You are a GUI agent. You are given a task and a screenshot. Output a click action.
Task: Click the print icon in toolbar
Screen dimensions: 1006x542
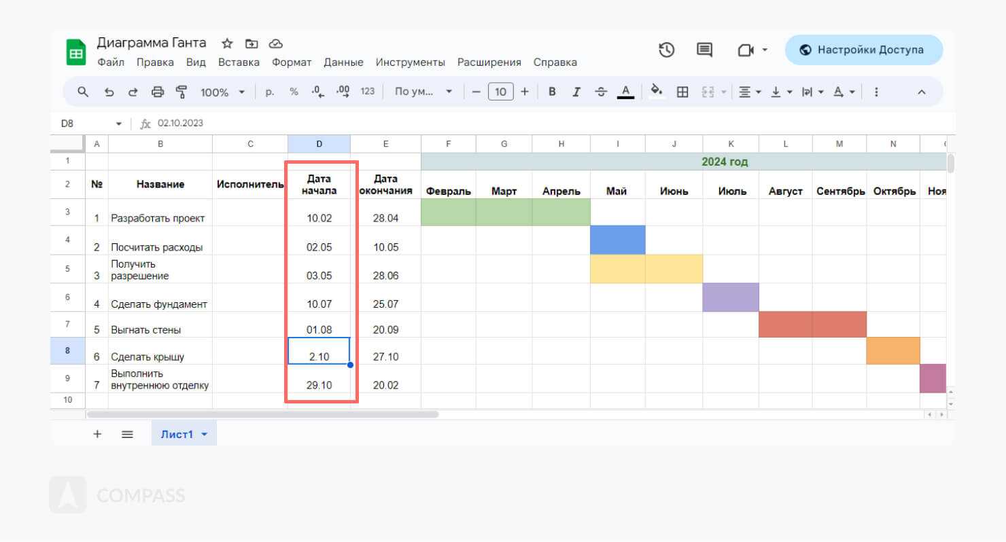(158, 92)
